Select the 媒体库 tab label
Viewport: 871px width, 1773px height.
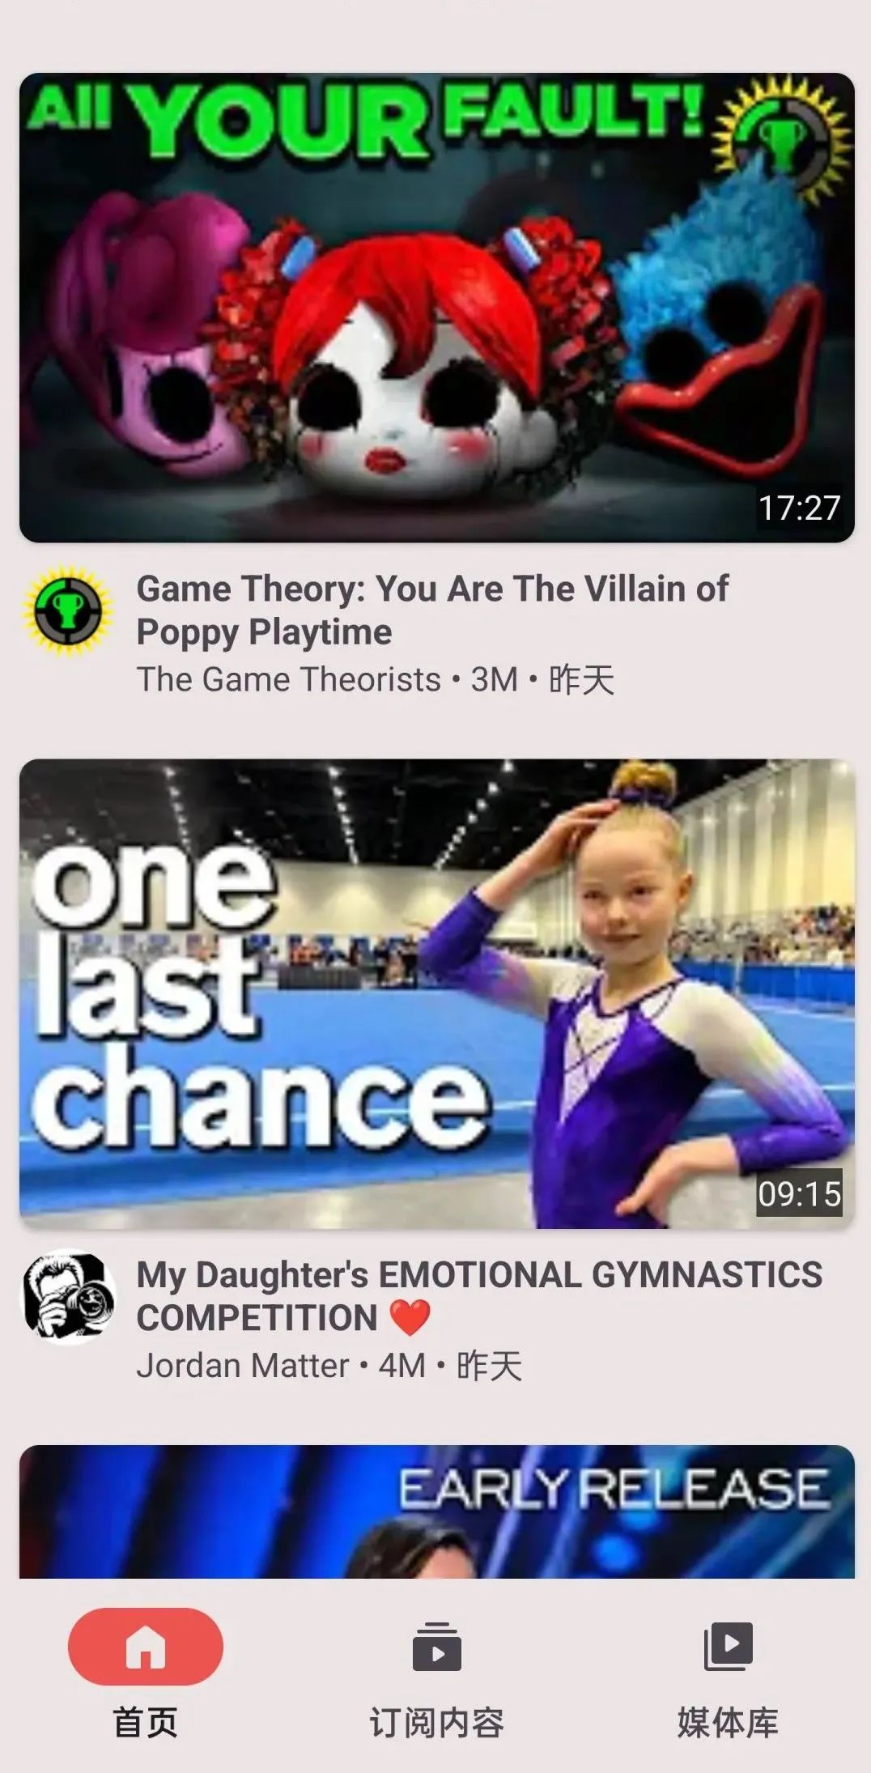coord(728,1722)
